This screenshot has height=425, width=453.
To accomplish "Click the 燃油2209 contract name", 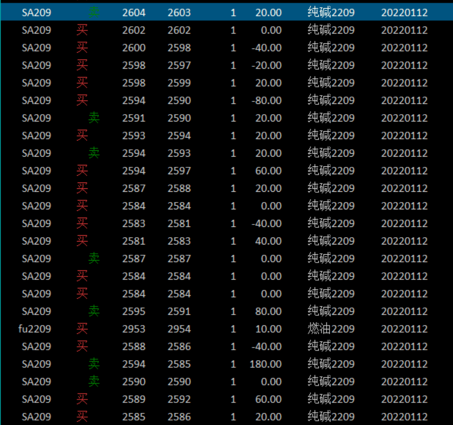I will (x=331, y=329).
